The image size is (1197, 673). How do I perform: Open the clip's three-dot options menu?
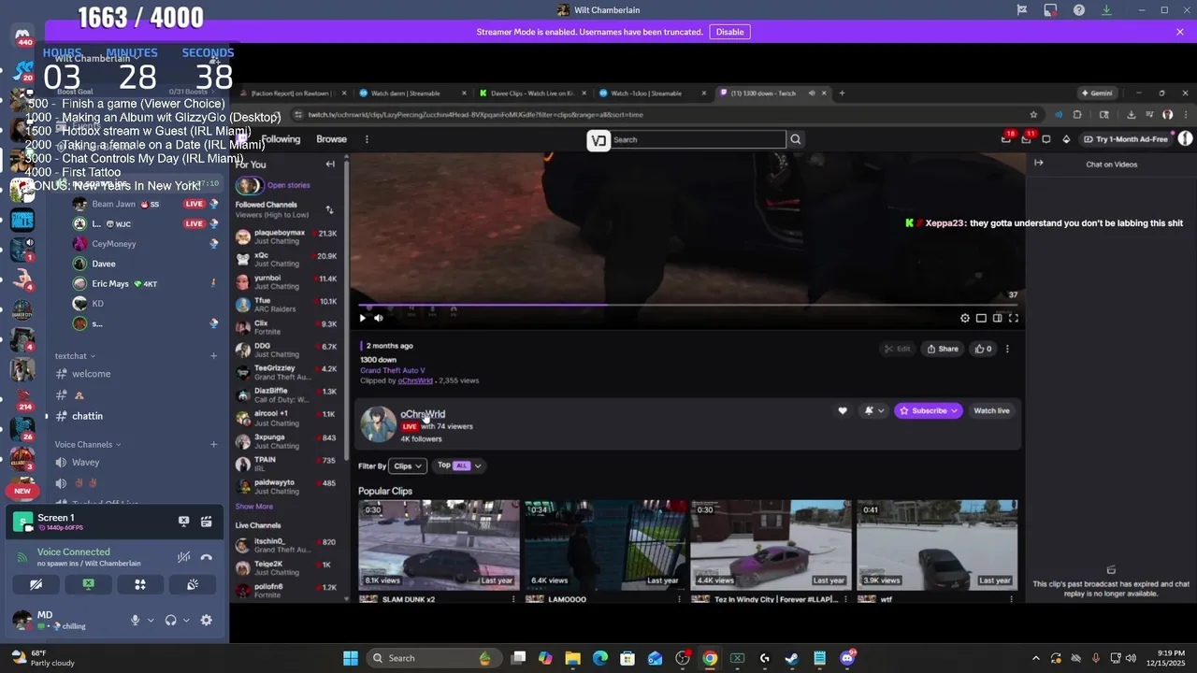click(x=1007, y=349)
